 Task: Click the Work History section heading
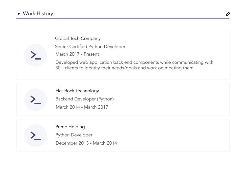[38, 14]
